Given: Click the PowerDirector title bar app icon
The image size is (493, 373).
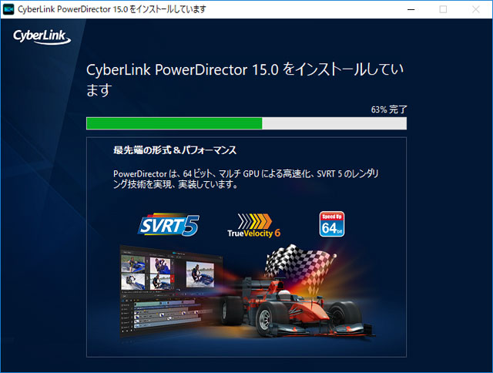Looking at the screenshot, I should [x=8, y=9].
